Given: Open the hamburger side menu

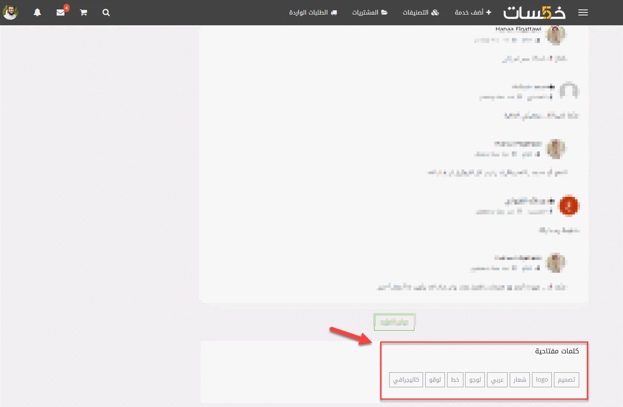Looking at the screenshot, I should tap(583, 12).
